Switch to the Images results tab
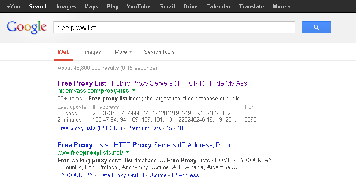The image size is (356, 186). point(92,52)
